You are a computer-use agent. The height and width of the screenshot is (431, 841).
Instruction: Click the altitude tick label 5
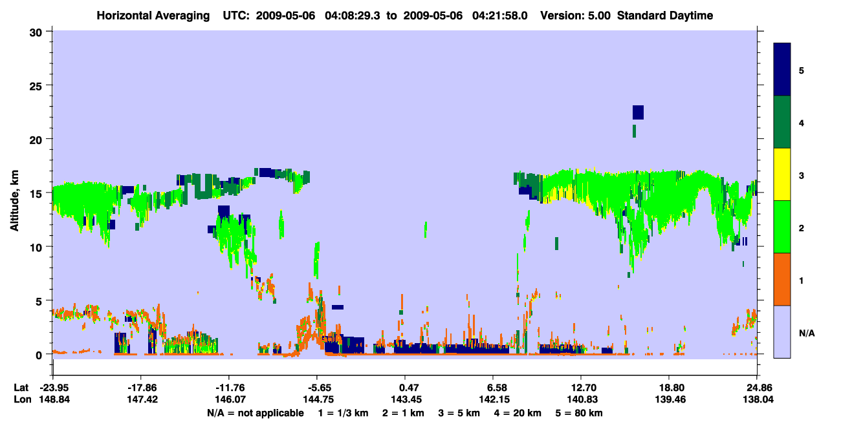tap(39, 300)
